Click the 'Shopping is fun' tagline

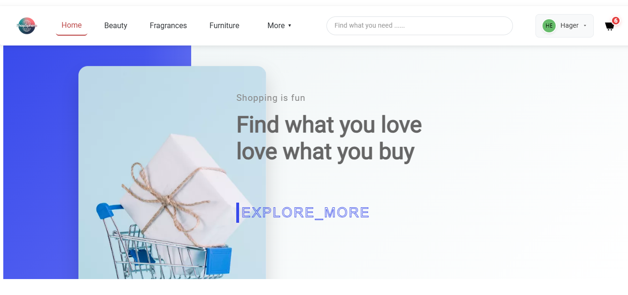click(x=271, y=98)
